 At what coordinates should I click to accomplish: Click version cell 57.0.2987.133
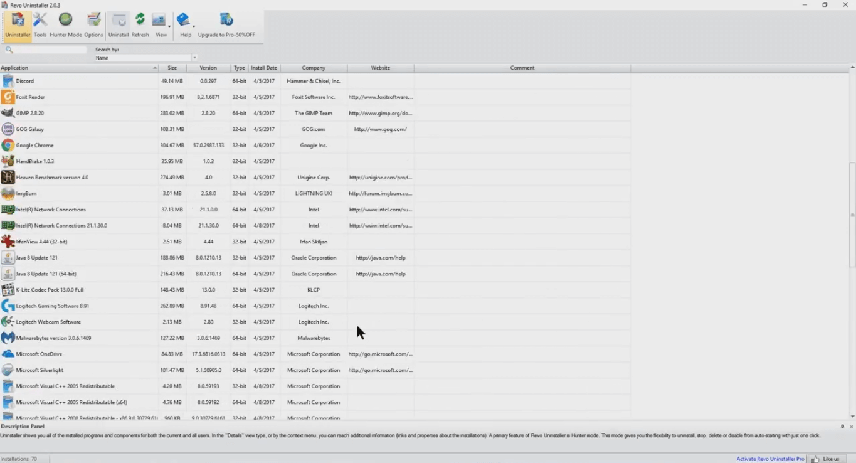click(x=208, y=145)
